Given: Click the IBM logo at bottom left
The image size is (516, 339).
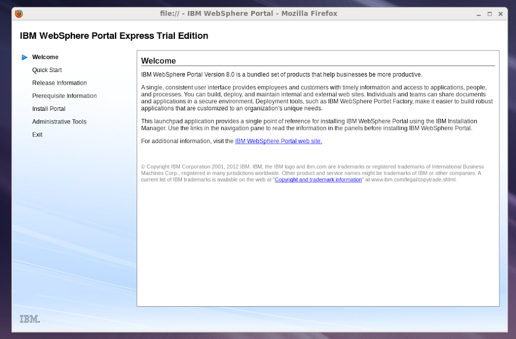Looking at the screenshot, I should (x=29, y=319).
